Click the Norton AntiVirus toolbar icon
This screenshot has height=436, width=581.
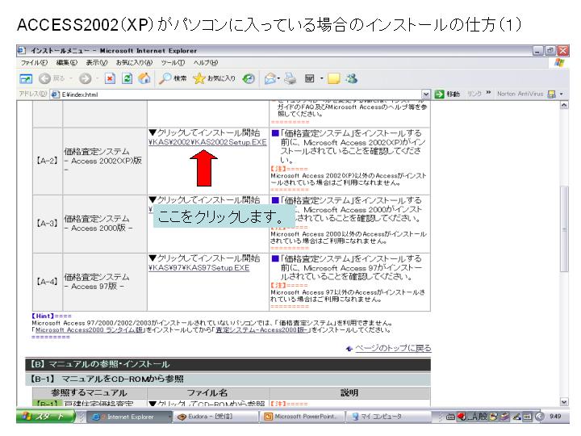(x=552, y=94)
